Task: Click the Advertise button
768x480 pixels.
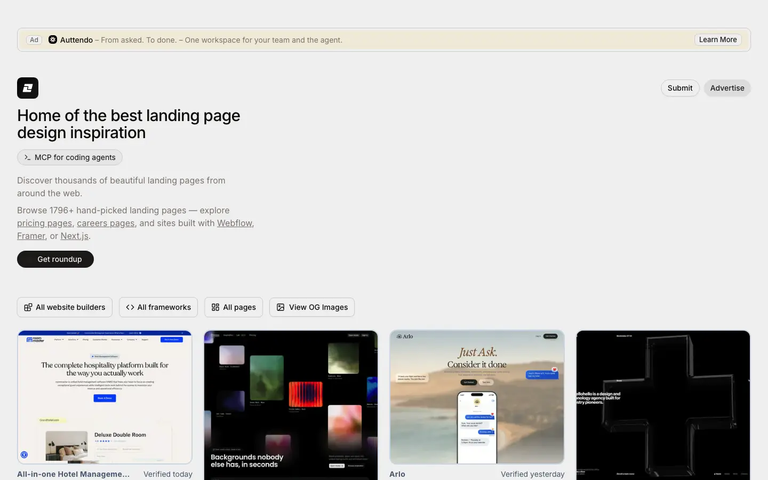Action: coord(727,88)
